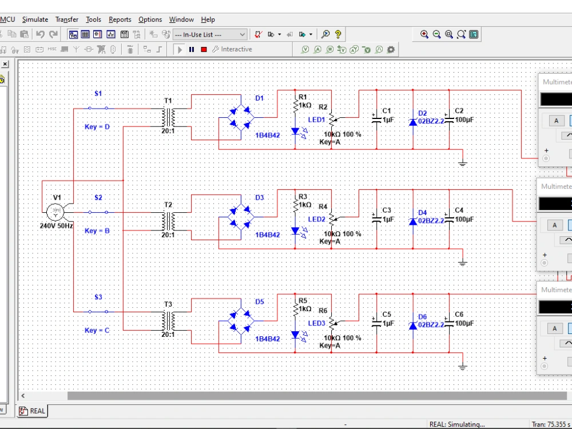Select the Zoom In tool
Viewport: 572px width, 429px height.
pos(424,34)
